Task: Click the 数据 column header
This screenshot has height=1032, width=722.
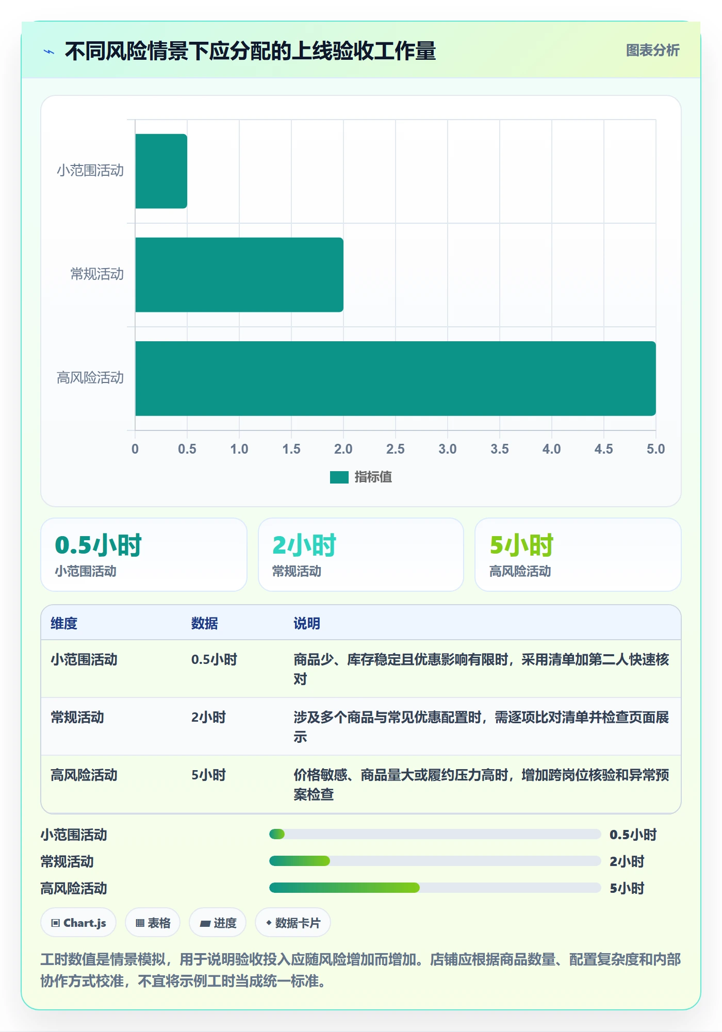Action: tap(205, 623)
